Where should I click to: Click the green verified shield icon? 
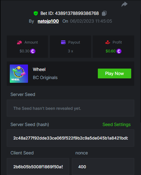coord(36,14)
